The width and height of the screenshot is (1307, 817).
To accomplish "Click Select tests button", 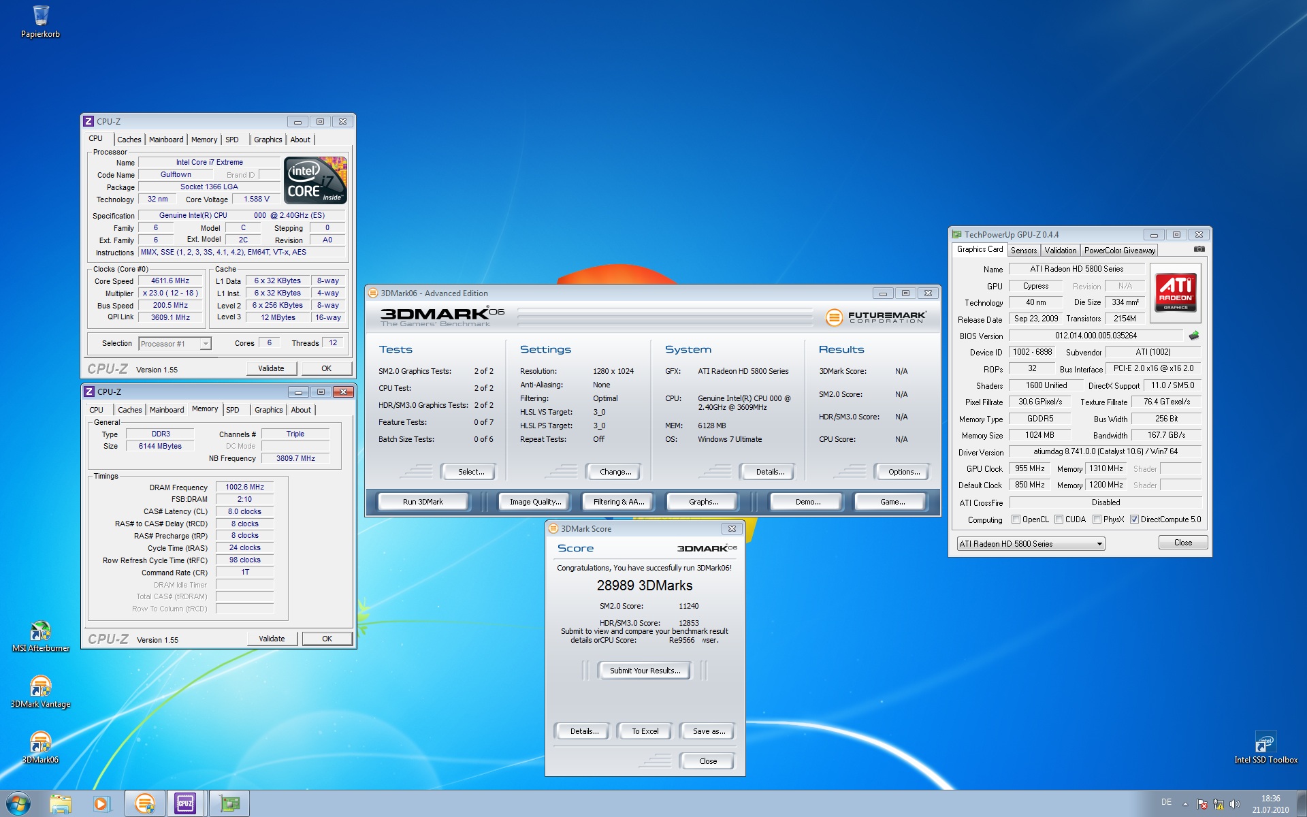I will tap(470, 472).
